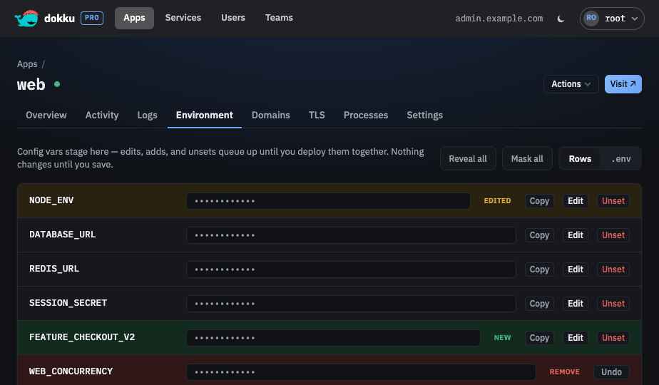The image size is (659, 385).
Task: Click the REMOVE status label
Action: point(564,372)
